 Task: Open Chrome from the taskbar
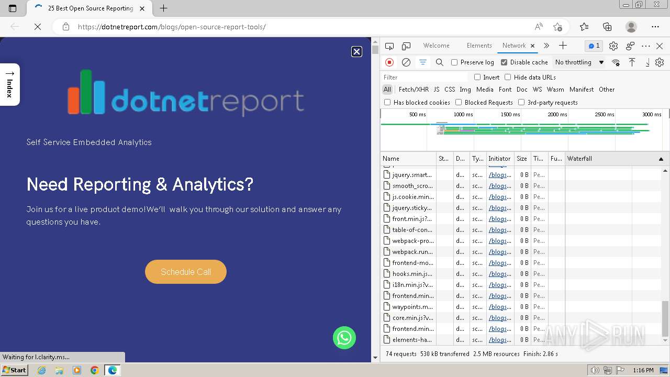[95, 370]
